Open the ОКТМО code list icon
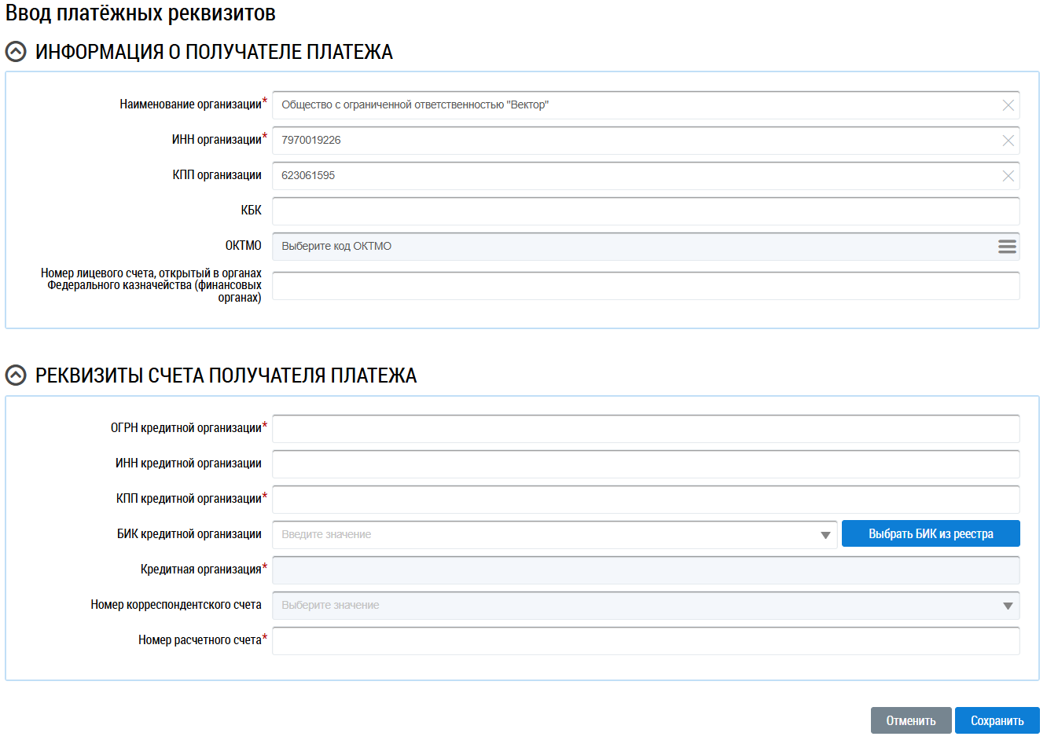This screenshot has width=1047, height=740. 1007,247
